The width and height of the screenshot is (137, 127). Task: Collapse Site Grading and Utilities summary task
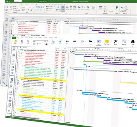(x=20, y=97)
